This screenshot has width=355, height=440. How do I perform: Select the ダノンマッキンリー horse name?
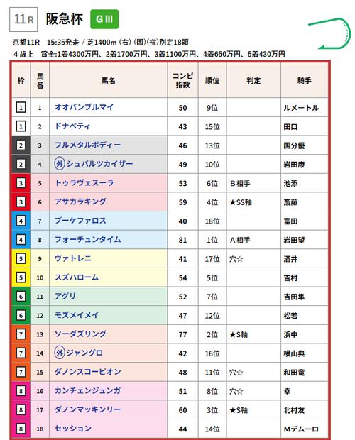coord(88,409)
